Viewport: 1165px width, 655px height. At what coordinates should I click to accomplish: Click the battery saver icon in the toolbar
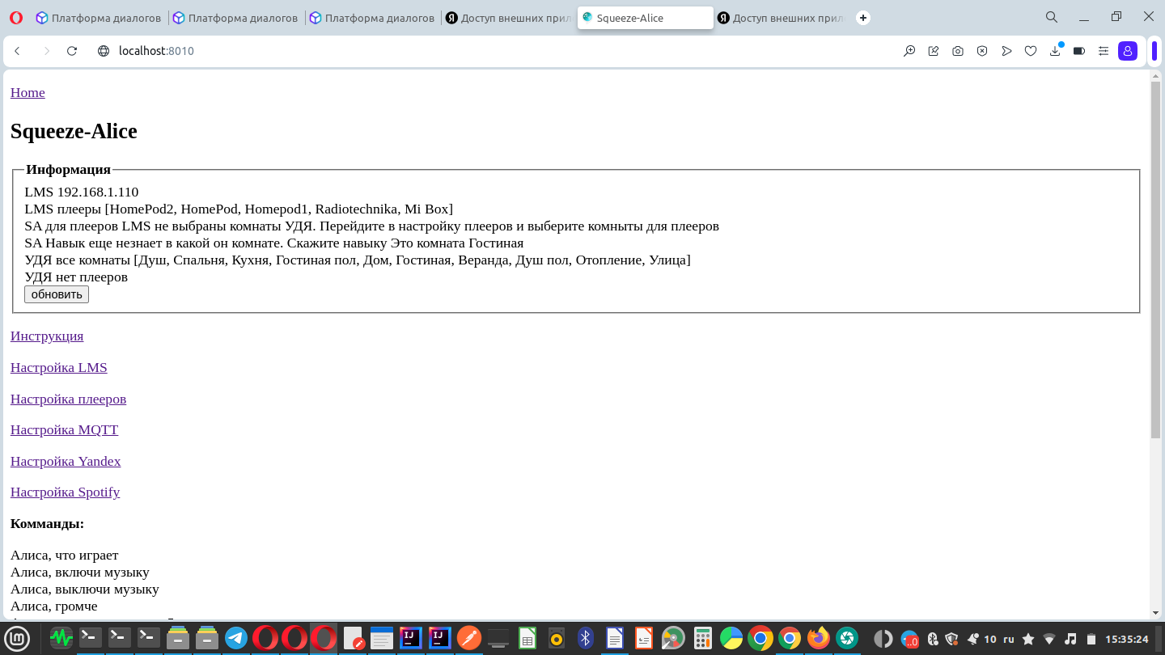pos(1079,51)
